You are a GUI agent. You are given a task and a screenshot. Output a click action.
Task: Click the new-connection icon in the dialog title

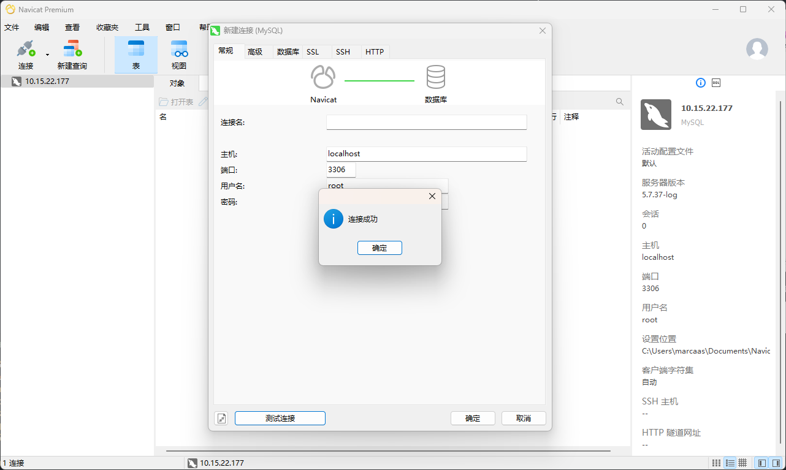(x=215, y=31)
